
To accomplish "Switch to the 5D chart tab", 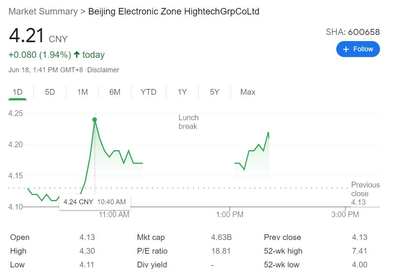I will click(x=50, y=92).
